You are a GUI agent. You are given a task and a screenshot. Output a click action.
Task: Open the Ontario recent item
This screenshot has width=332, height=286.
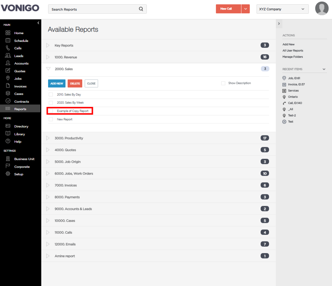click(x=293, y=97)
